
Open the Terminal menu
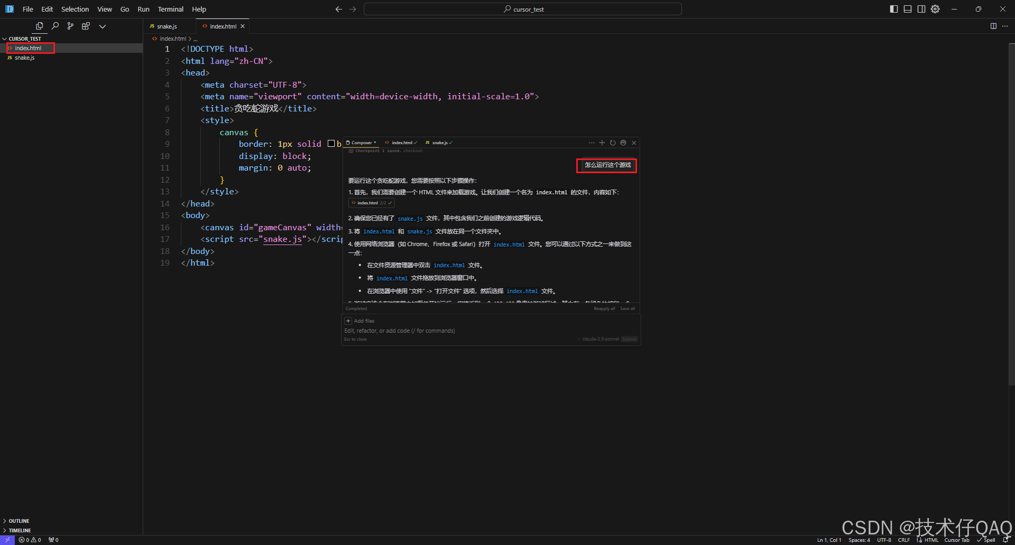pos(170,9)
